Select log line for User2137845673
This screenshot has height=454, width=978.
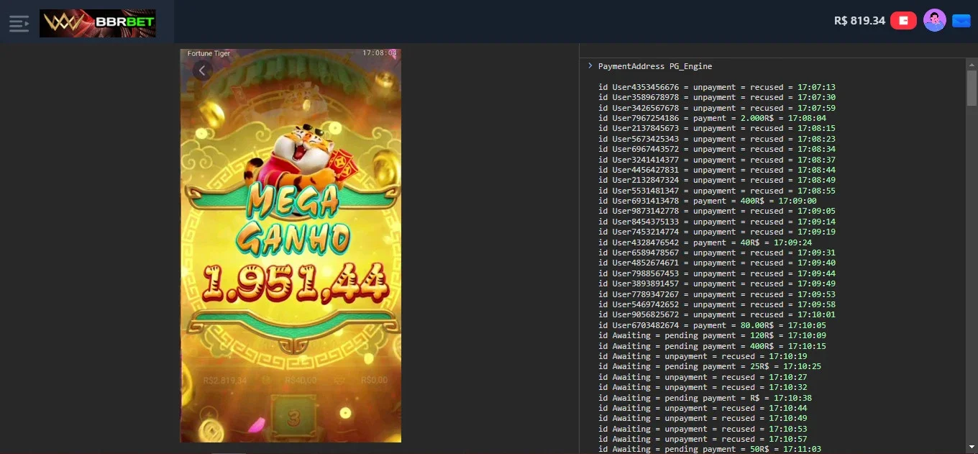click(717, 128)
